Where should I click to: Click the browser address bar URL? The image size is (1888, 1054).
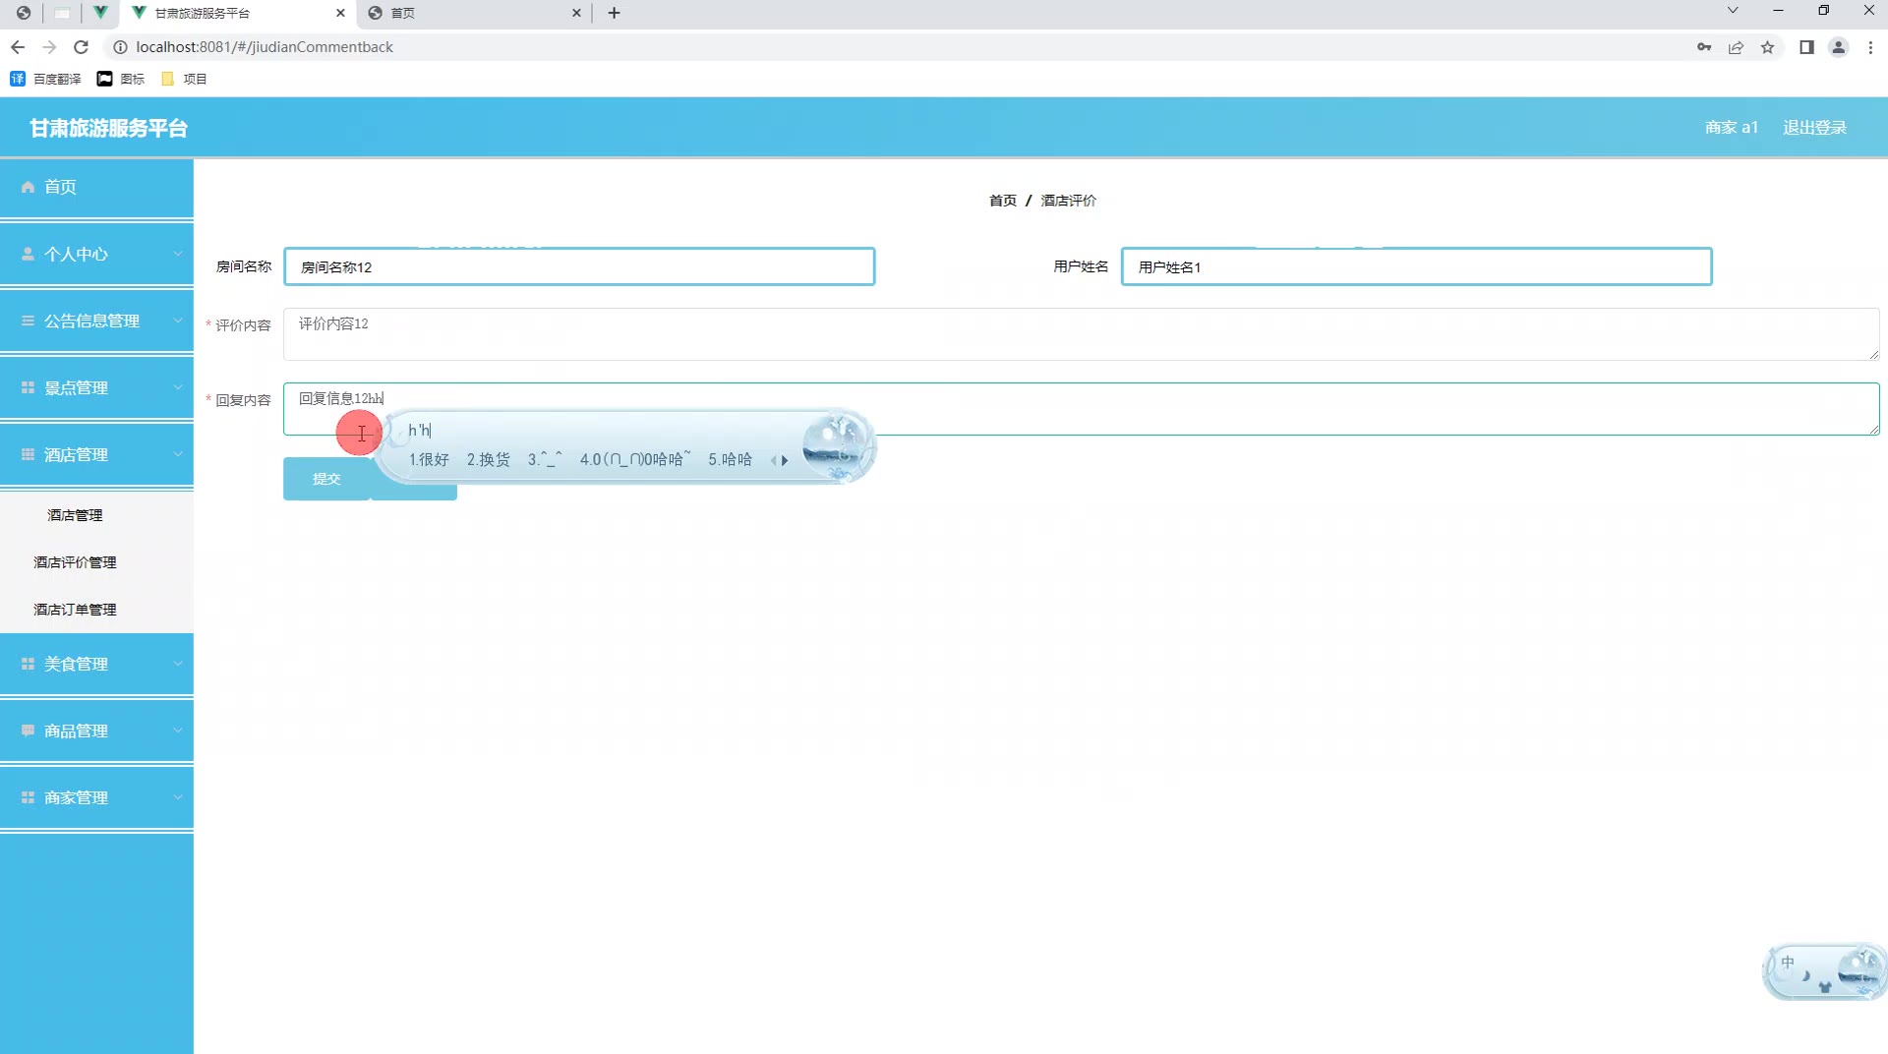pos(265,47)
